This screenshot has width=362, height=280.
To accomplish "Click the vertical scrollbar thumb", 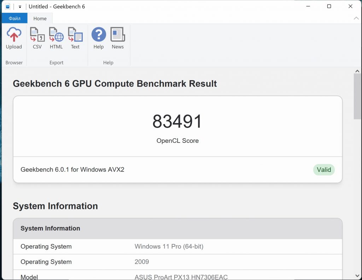I will point(357,96).
